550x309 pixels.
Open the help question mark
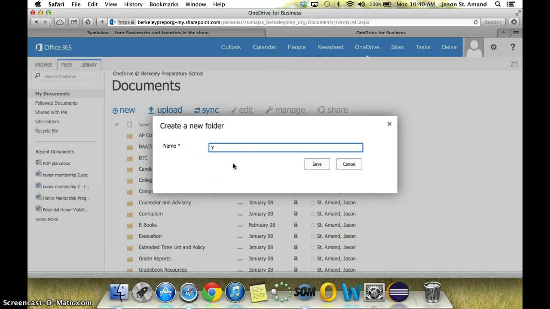click(x=513, y=47)
